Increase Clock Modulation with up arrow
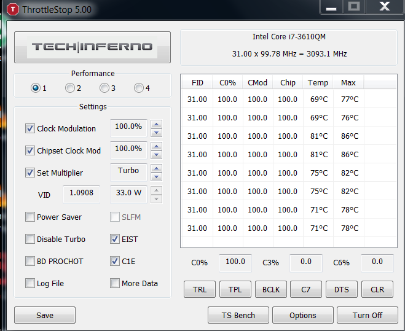 (x=156, y=124)
